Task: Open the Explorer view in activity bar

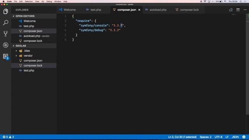Action: point(5,11)
